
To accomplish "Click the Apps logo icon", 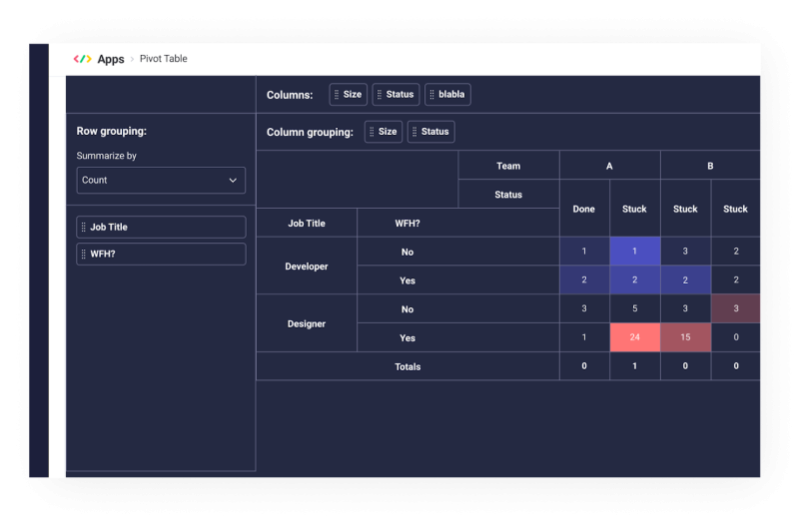I will [82, 59].
